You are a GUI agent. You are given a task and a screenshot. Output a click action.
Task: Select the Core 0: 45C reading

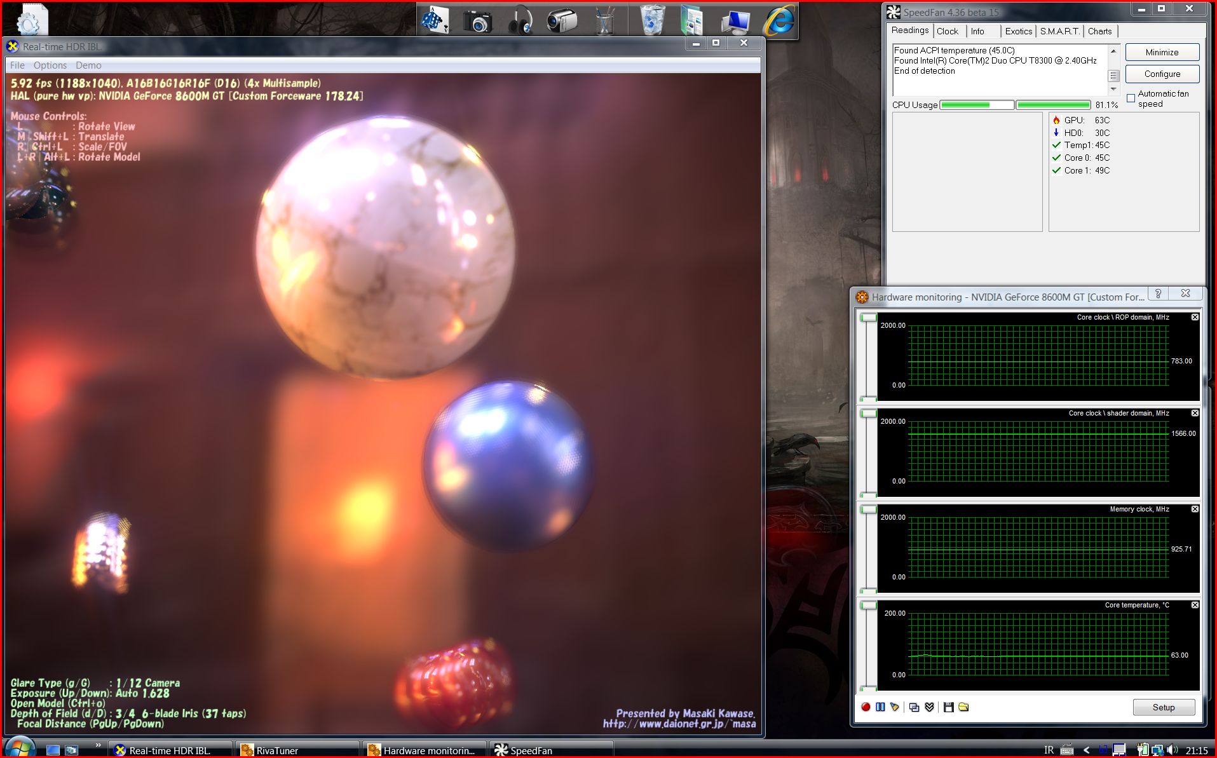click(1087, 158)
